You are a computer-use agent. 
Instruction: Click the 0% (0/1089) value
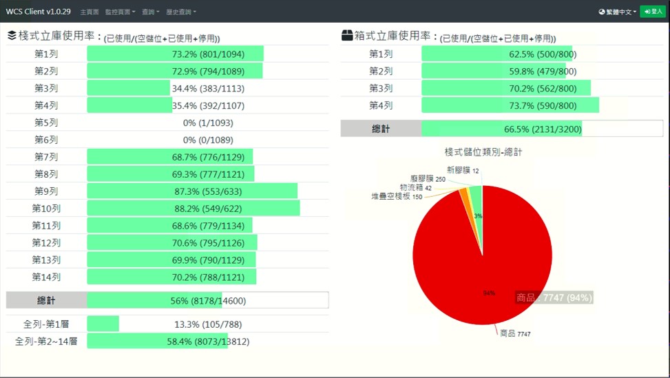pyautogui.click(x=208, y=140)
